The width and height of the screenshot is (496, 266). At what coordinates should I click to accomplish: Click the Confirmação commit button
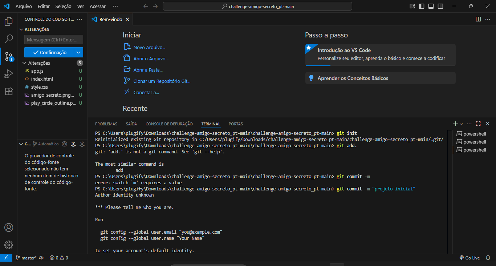pos(49,52)
